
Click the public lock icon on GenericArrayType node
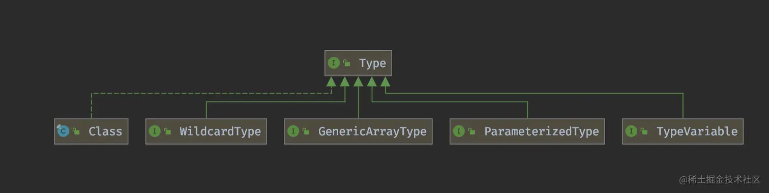(306, 131)
